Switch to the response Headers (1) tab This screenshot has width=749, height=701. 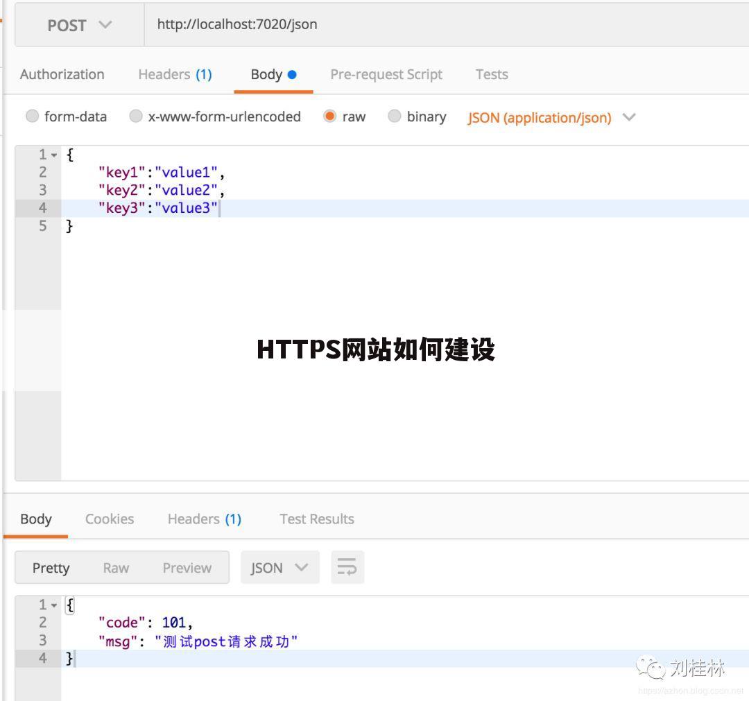(x=205, y=519)
